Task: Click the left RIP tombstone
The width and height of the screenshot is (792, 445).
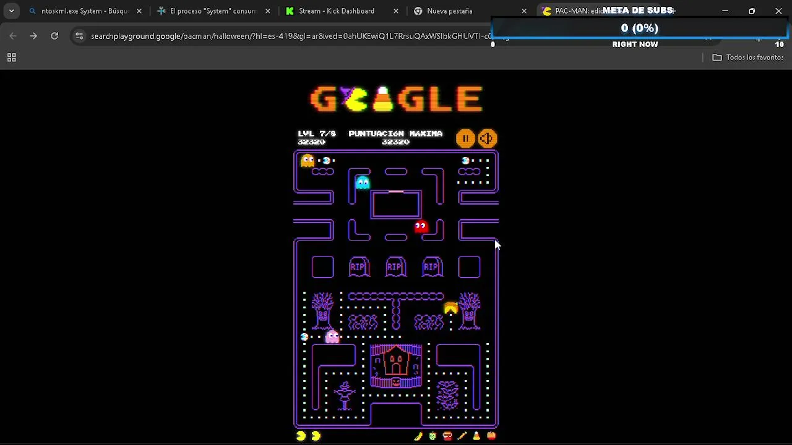Action: coord(359,267)
